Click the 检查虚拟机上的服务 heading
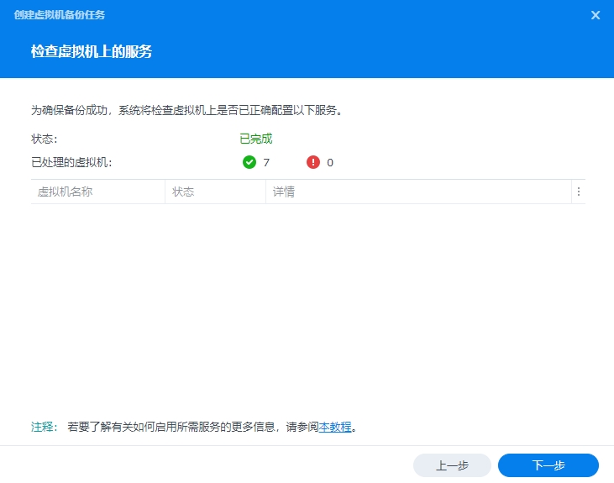The width and height of the screenshot is (614, 483). pyautogui.click(x=92, y=51)
